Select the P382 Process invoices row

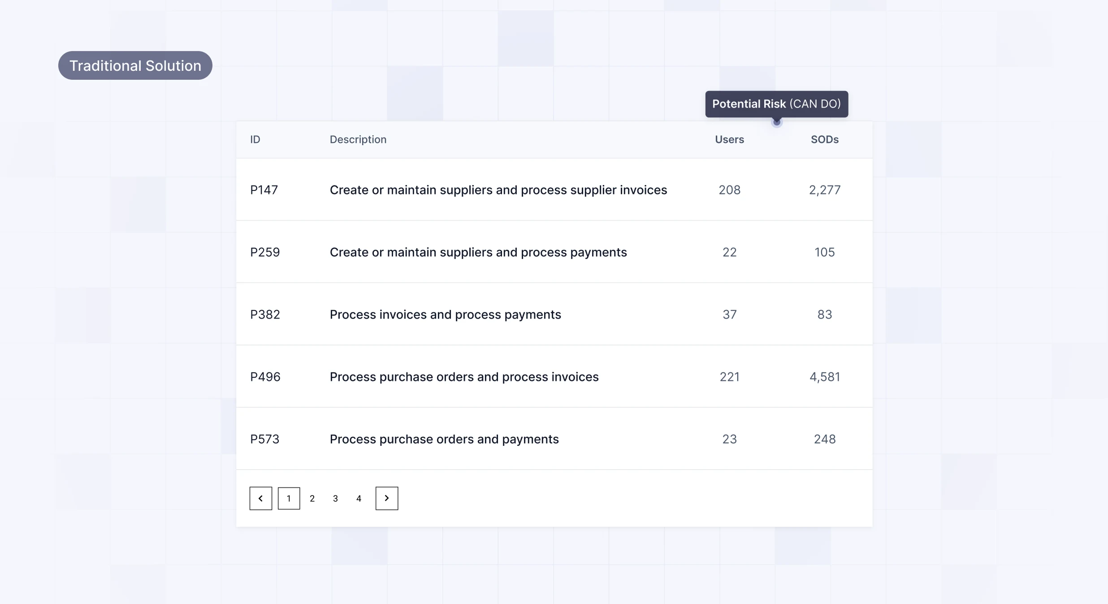pos(445,315)
